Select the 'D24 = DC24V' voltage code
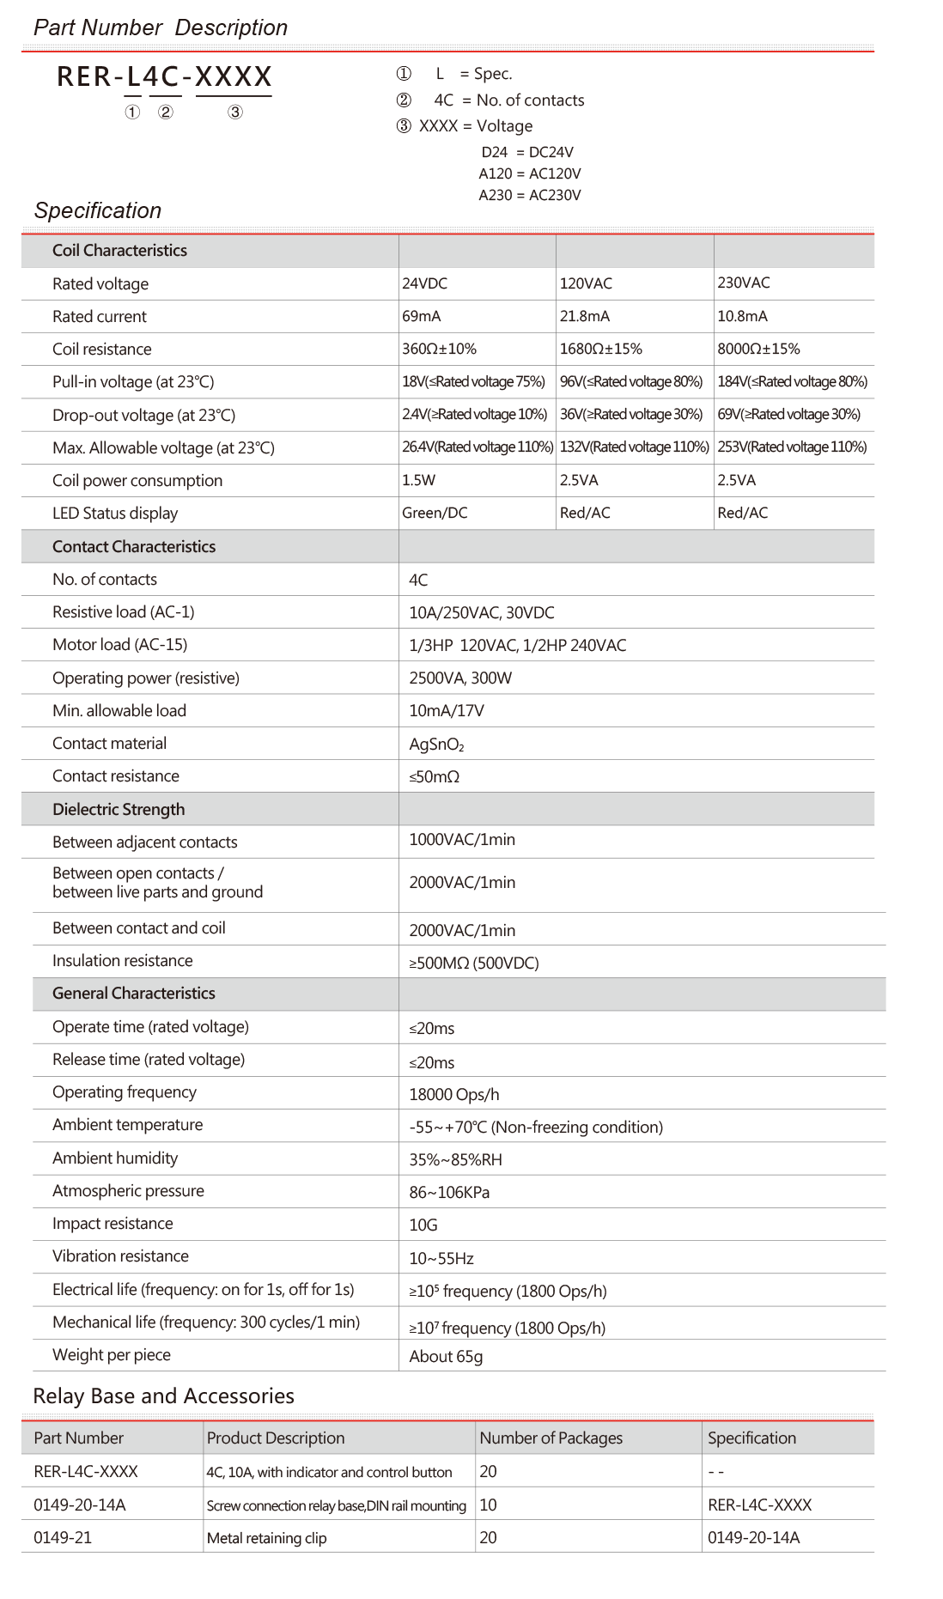This screenshot has height=1599, width=943. [x=526, y=152]
